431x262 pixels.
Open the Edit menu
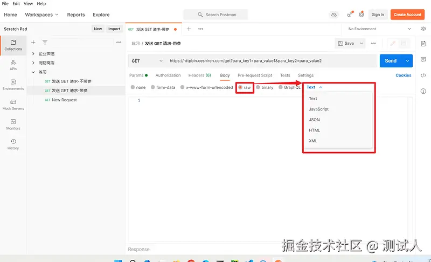point(16,4)
